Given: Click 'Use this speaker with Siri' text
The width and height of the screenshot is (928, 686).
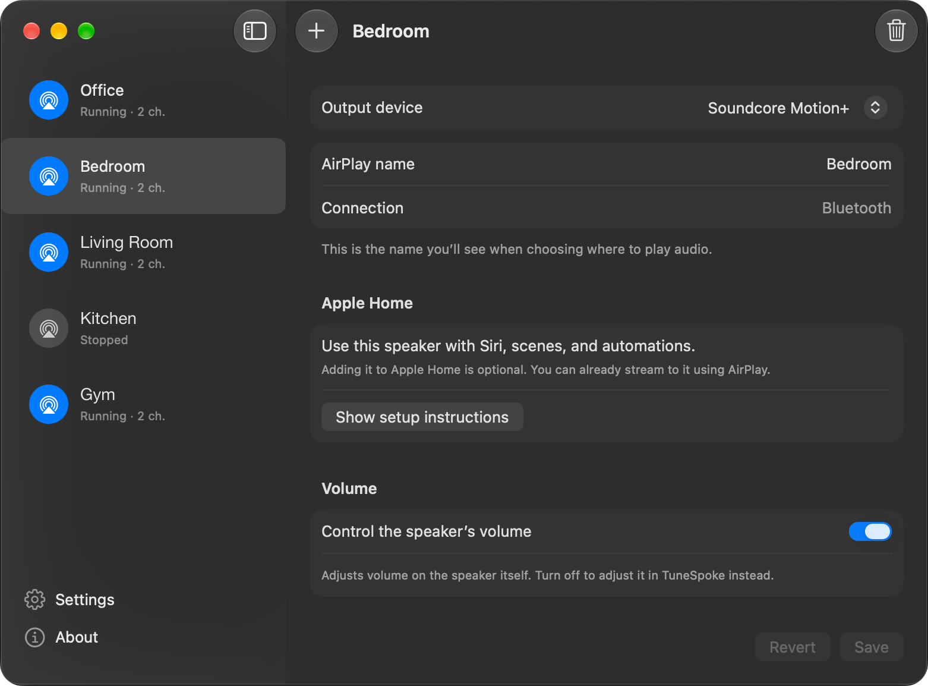Looking at the screenshot, I should (x=508, y=346).
